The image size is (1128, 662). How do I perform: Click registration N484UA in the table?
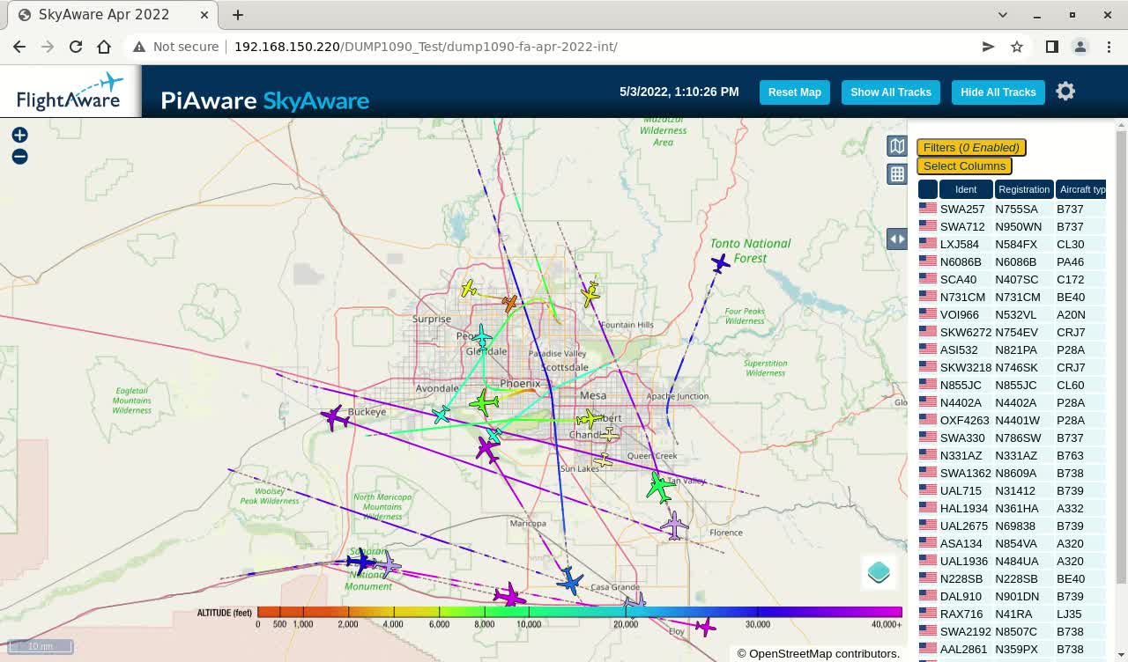[x=1017, y=561]
